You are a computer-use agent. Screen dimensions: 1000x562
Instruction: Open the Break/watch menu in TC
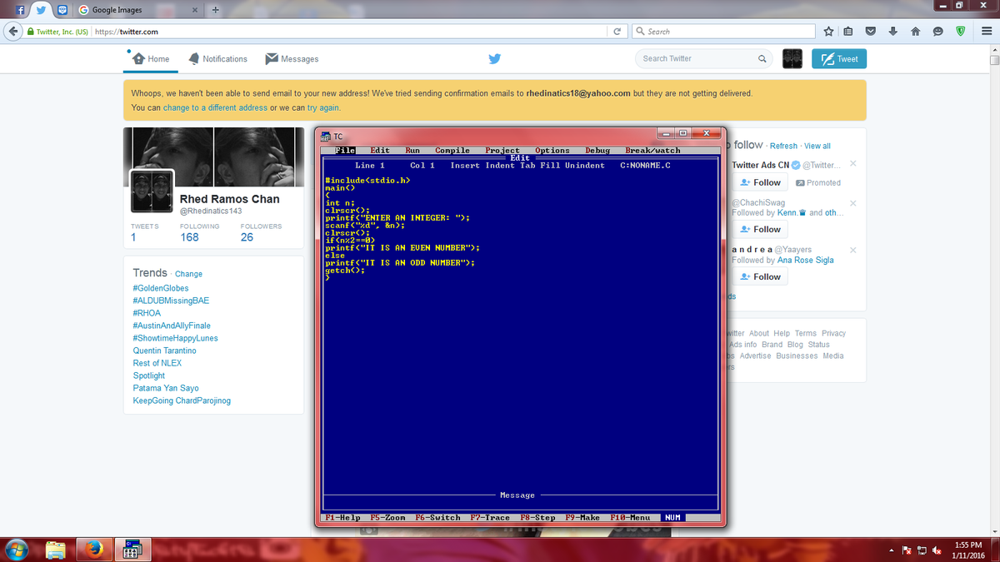pos(652,151)
